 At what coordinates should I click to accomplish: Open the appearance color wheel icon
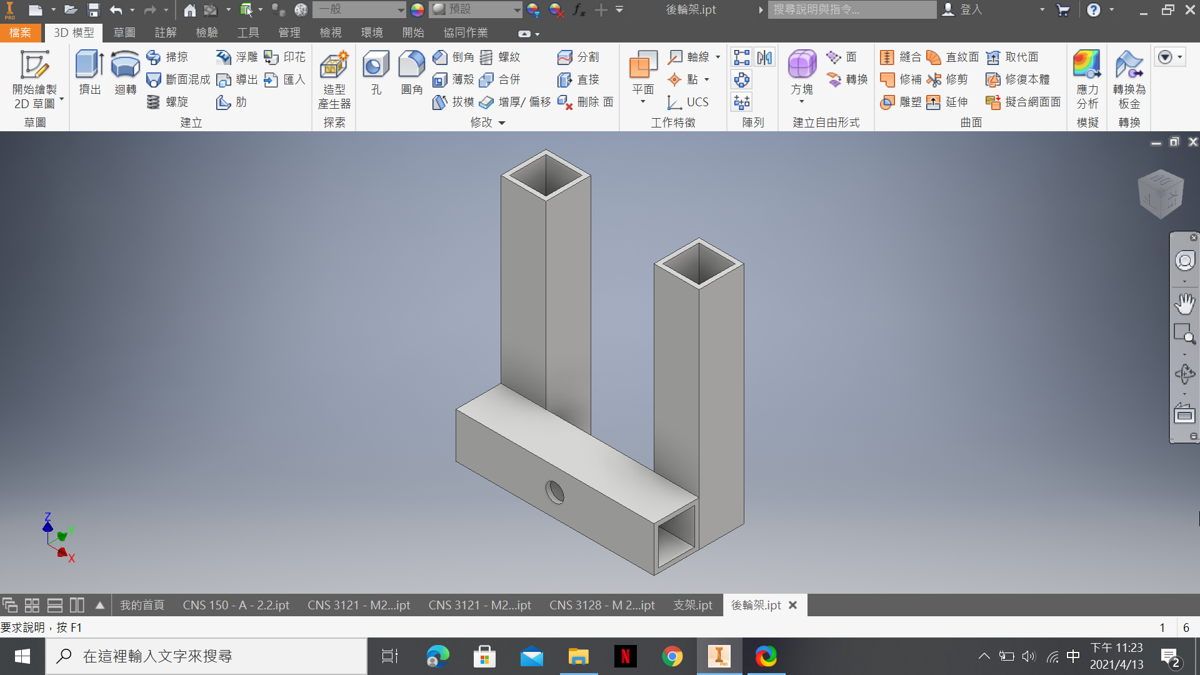coord(417,9)
